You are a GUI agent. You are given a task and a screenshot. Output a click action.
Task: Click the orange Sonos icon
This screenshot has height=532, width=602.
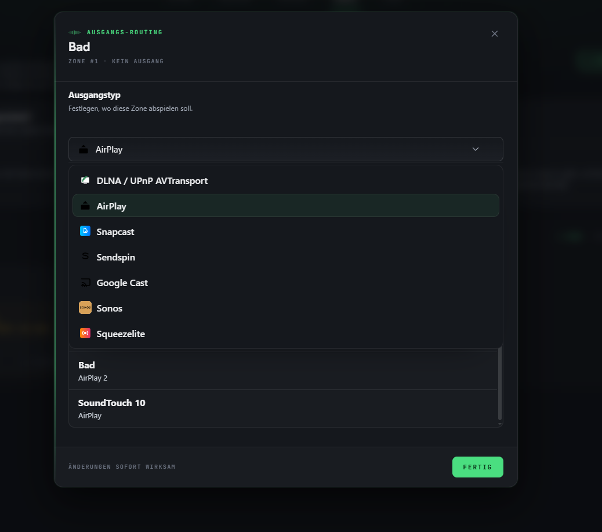click(85, 307)
